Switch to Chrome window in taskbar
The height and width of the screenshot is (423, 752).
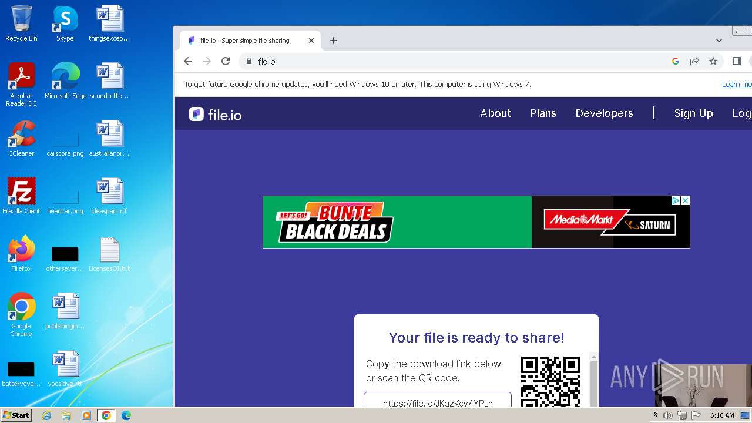click(106, 415)
